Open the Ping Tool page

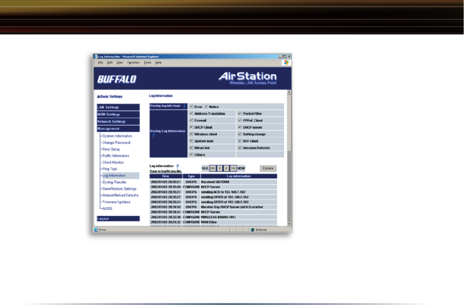point(110,169)
